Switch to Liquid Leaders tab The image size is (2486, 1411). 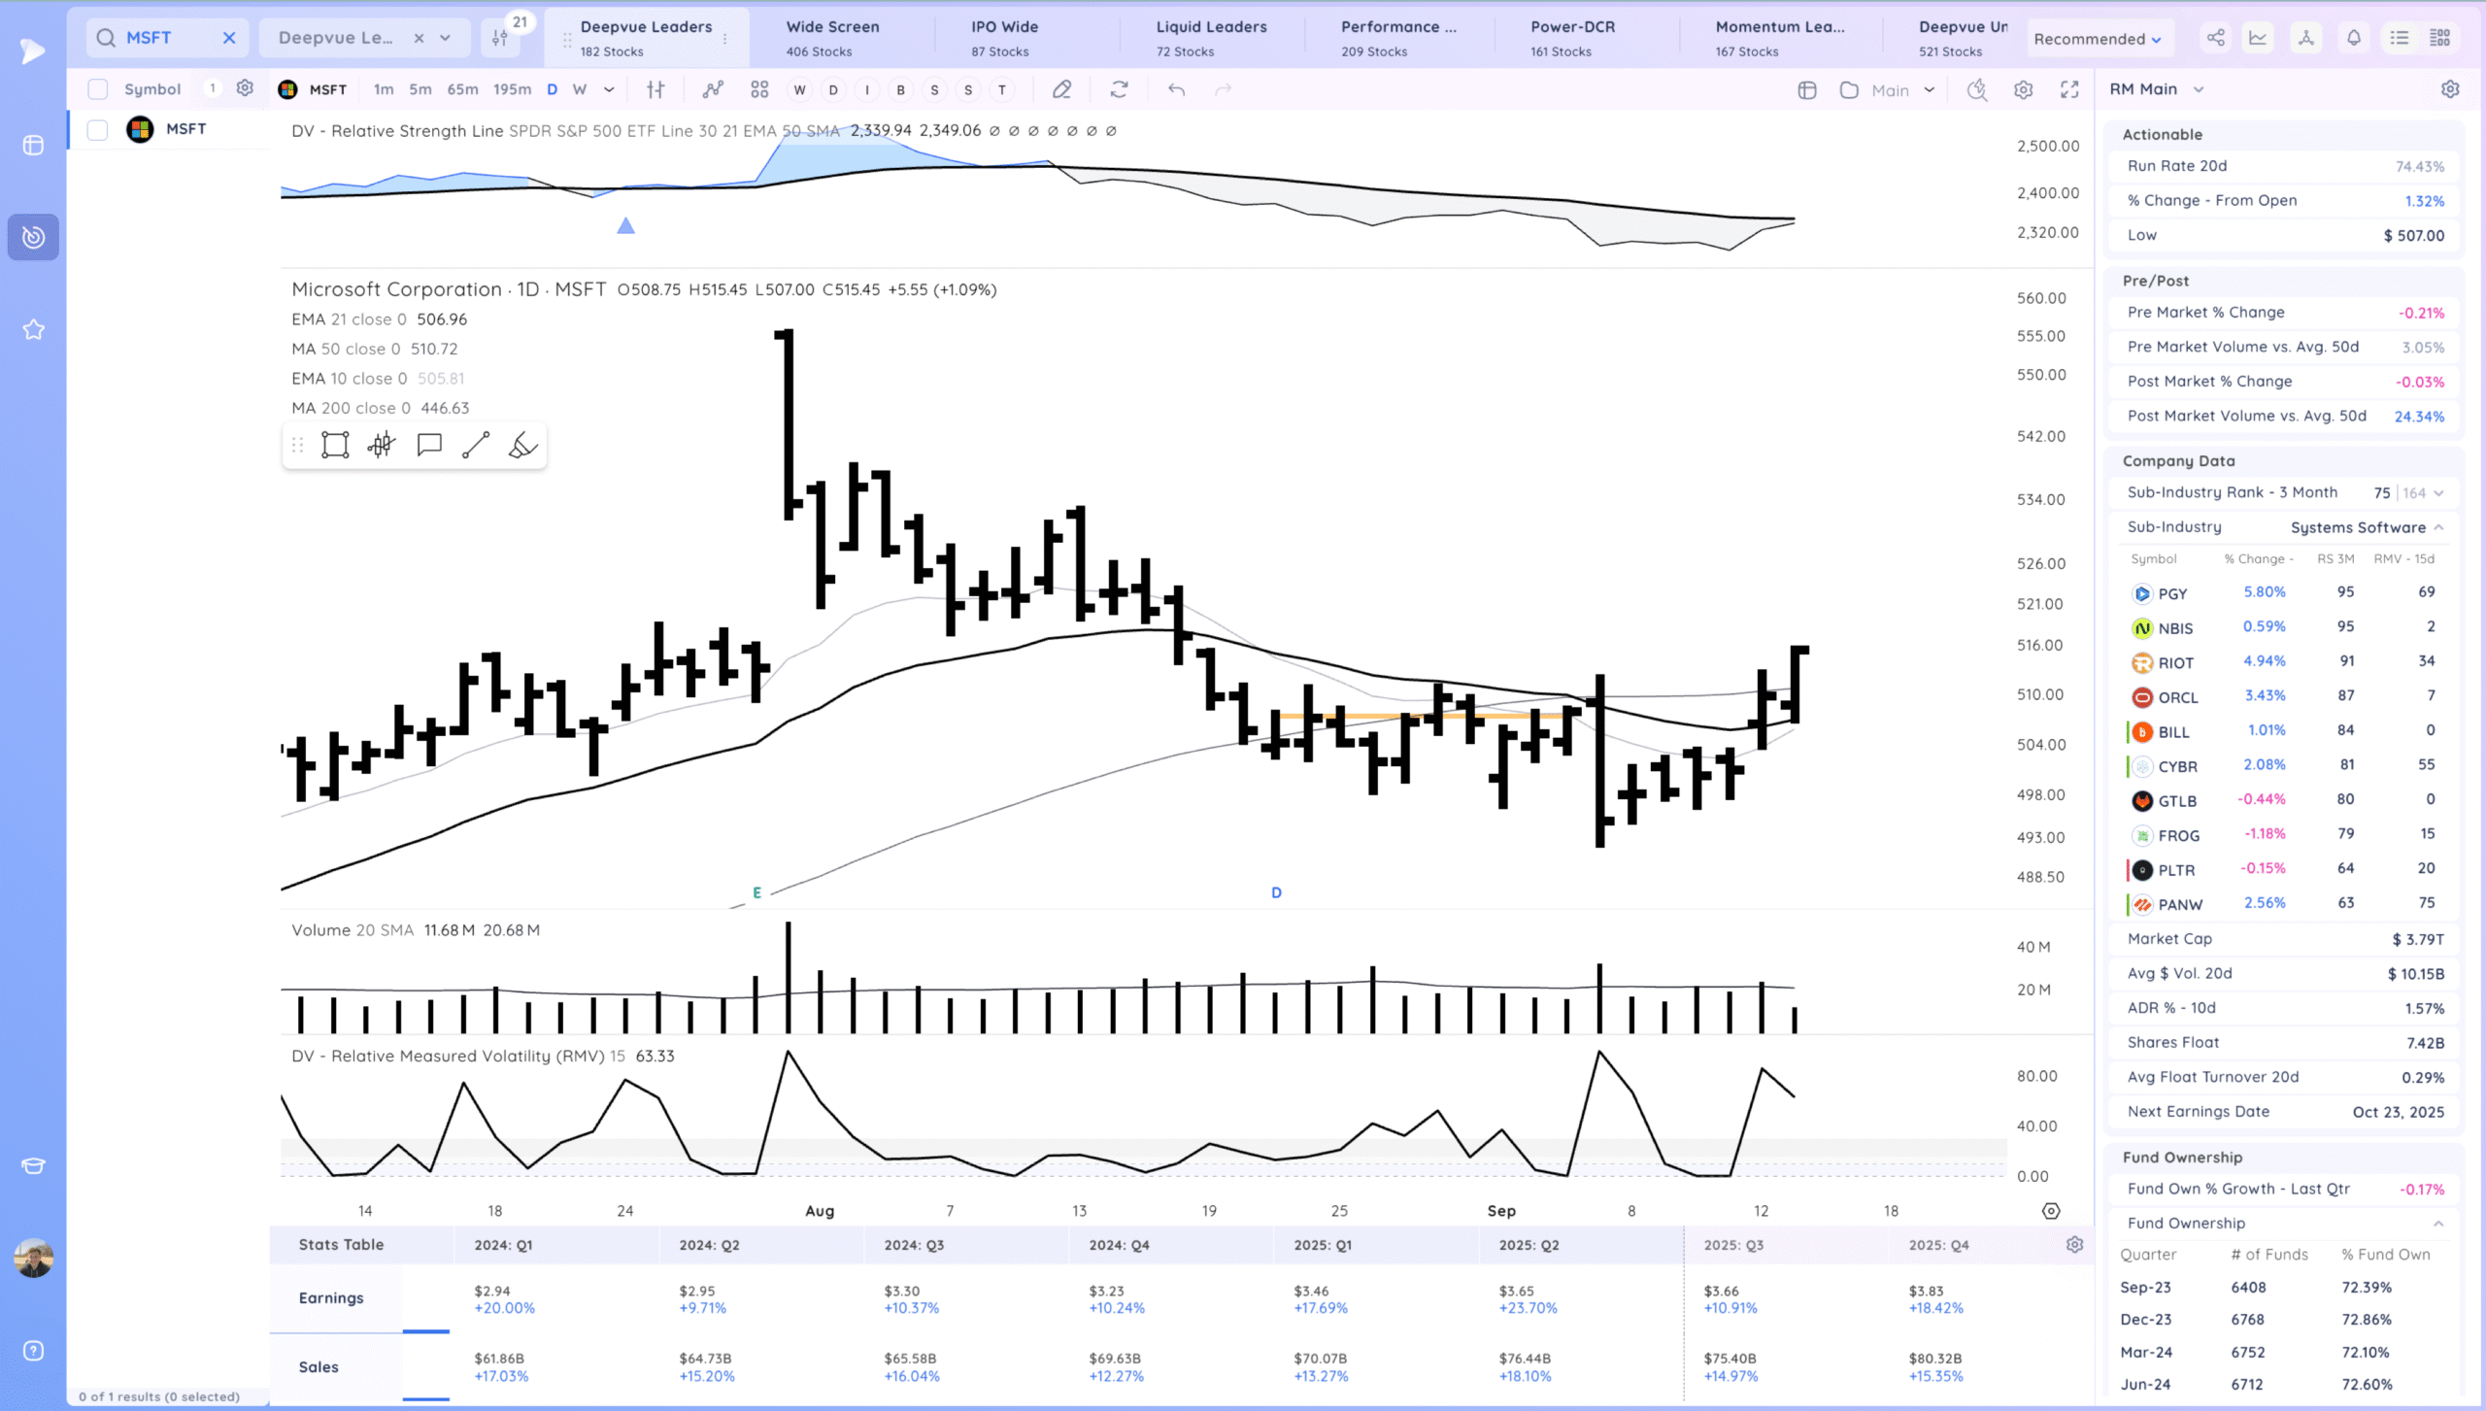1211,38
